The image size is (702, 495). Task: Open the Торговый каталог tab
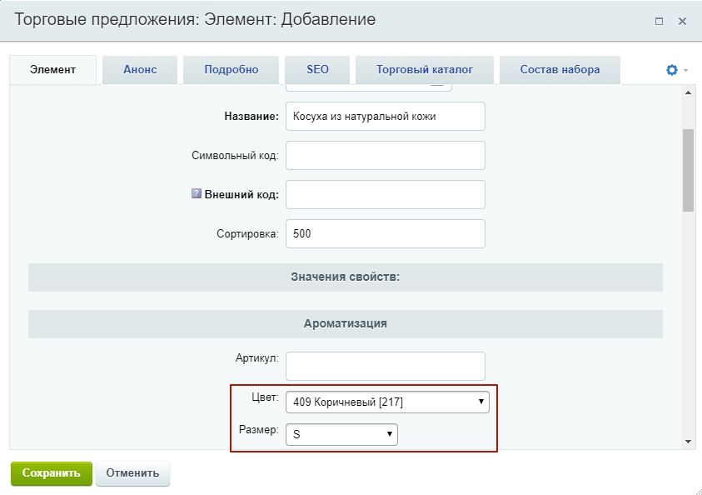425,69
